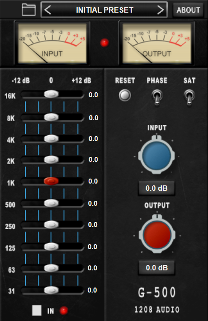Screen dimensions: 208x321
Task: Click the 4K band slider handle
Action: [x=51, y=139]
